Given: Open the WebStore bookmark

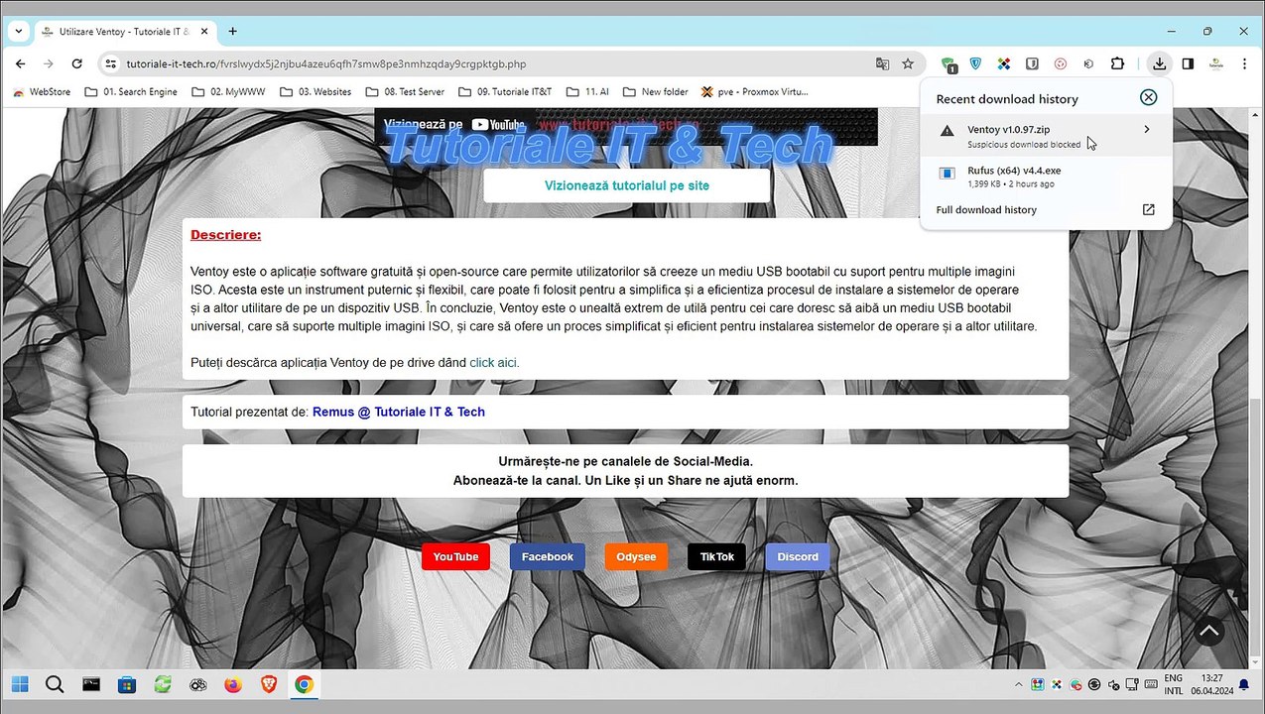Looking at the screenshot, I should (x=42, y=92).
